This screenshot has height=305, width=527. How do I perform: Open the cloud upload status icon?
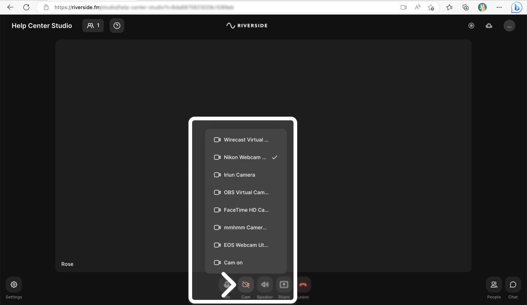click(x=489, y=26)
